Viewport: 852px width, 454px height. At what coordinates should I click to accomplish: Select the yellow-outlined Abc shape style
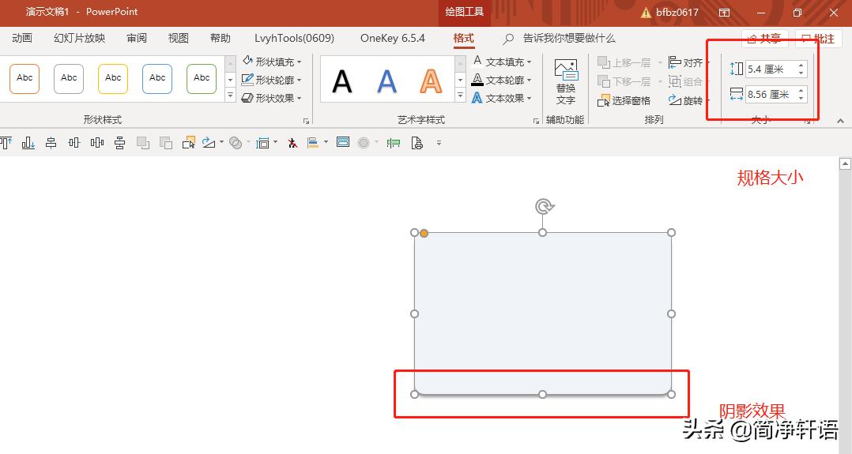[113, 78]
